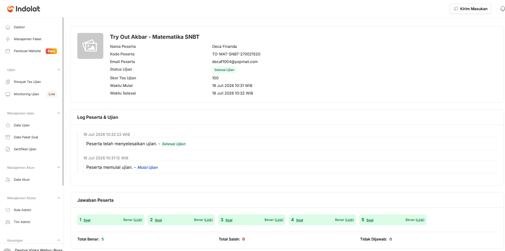This screenshot has width=505, height=251.
Task: Collapse the Ujian sidebar section
Action: 59,70
